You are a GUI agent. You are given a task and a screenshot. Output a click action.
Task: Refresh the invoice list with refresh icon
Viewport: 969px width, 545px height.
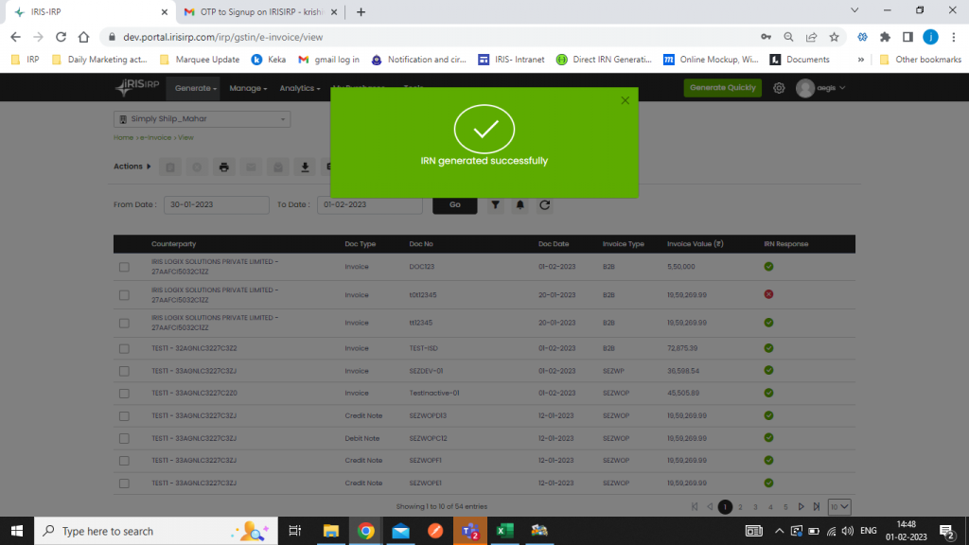coord(542,204)
